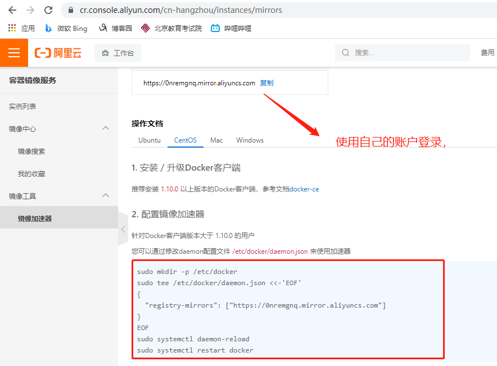
Task: Click the lock icon in the address bar
Action: (71, 10)
